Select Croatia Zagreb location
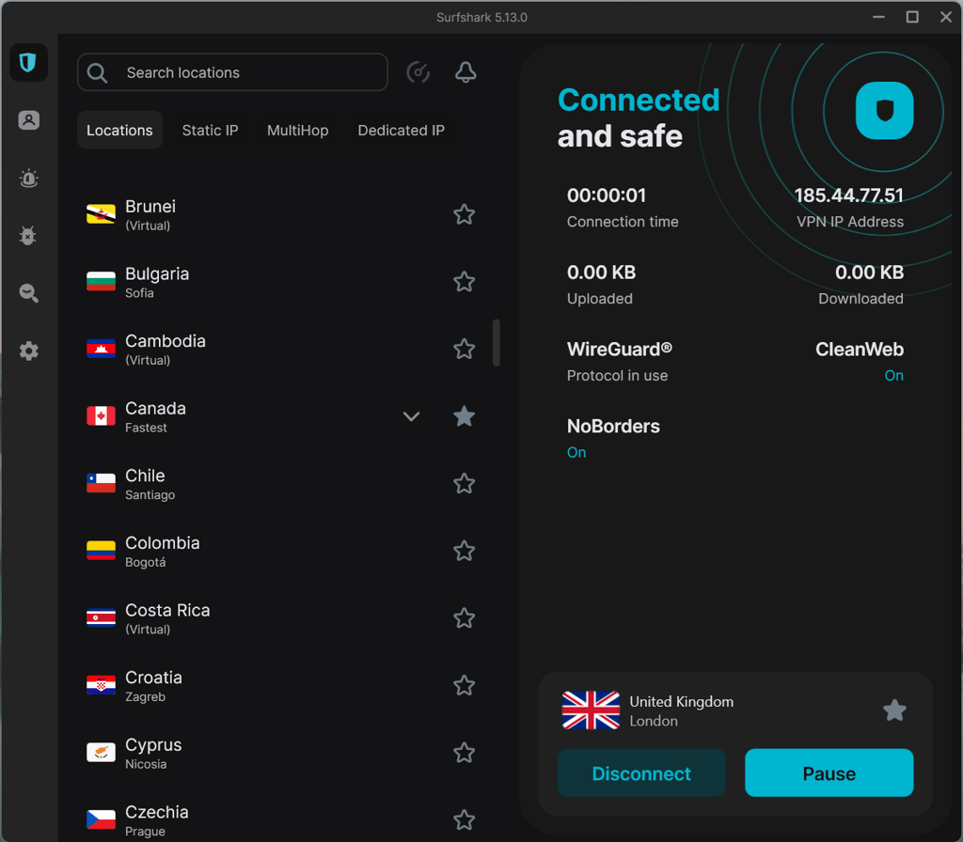963x842 pixels. [x=281, y=685]
